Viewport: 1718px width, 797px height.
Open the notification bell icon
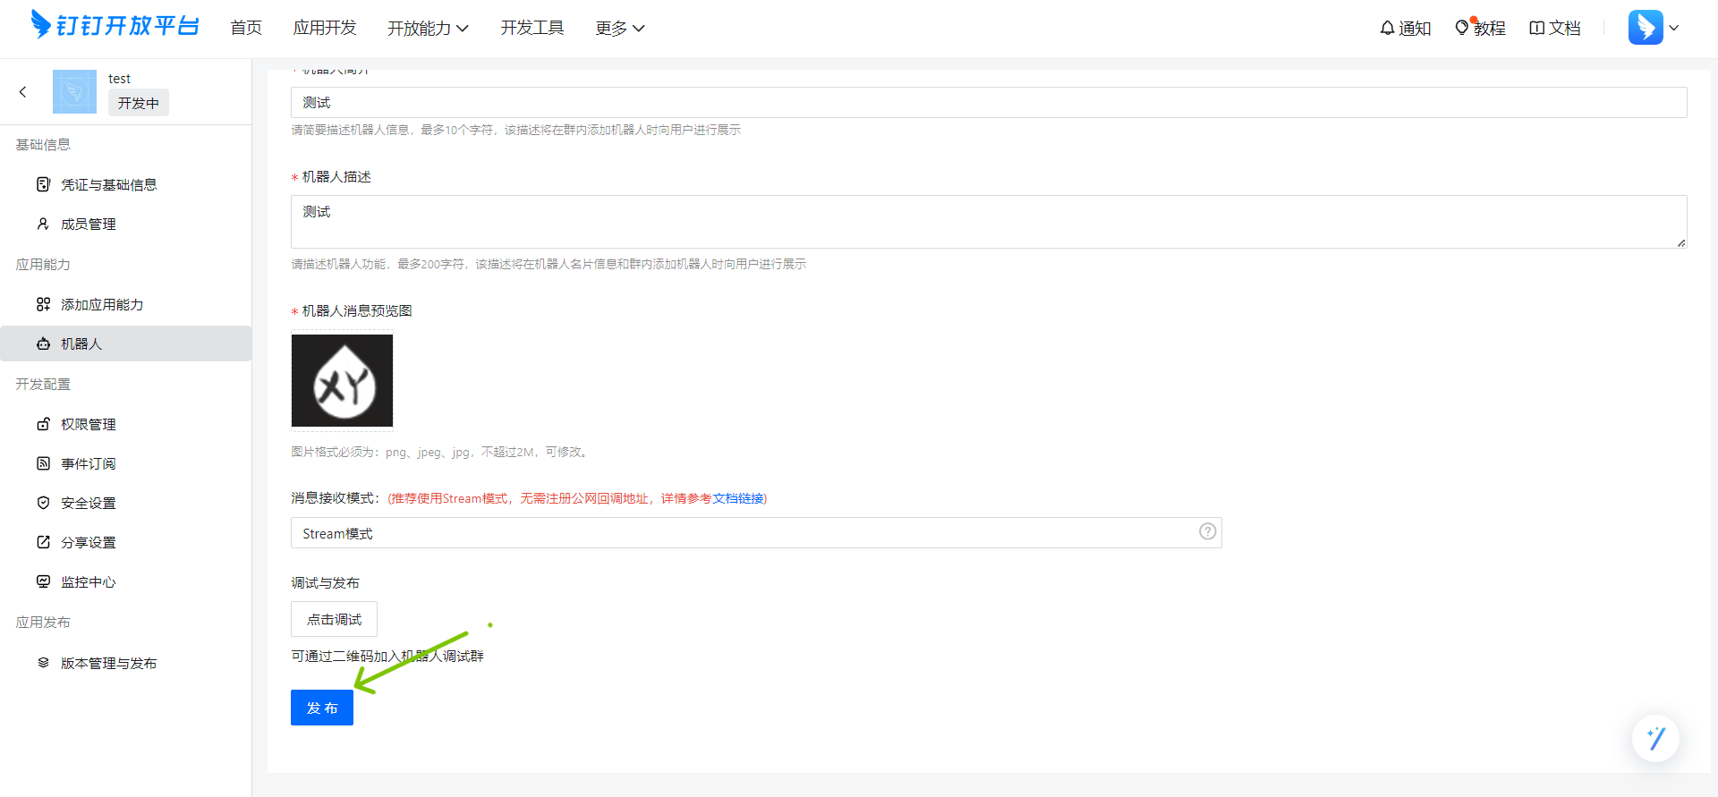tap(1387, 28)
